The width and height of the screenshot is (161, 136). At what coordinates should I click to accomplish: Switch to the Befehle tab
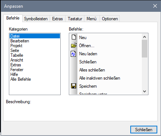coord(13,18)
